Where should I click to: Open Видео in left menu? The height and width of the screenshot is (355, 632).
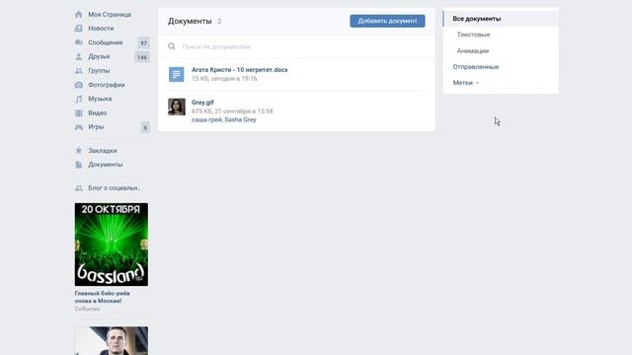point(97,113)
